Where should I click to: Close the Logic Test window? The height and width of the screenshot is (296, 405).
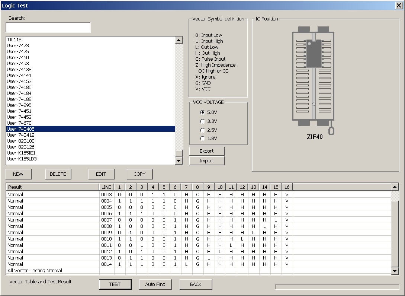(398, 5)
